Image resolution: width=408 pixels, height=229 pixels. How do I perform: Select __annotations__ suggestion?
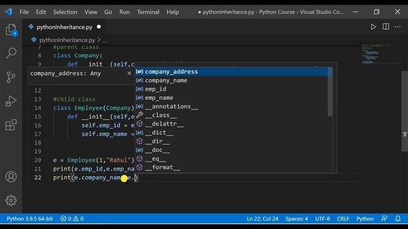(231, 106)
